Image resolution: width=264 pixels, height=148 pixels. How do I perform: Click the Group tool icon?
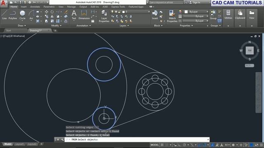click(x=213, y=15)
